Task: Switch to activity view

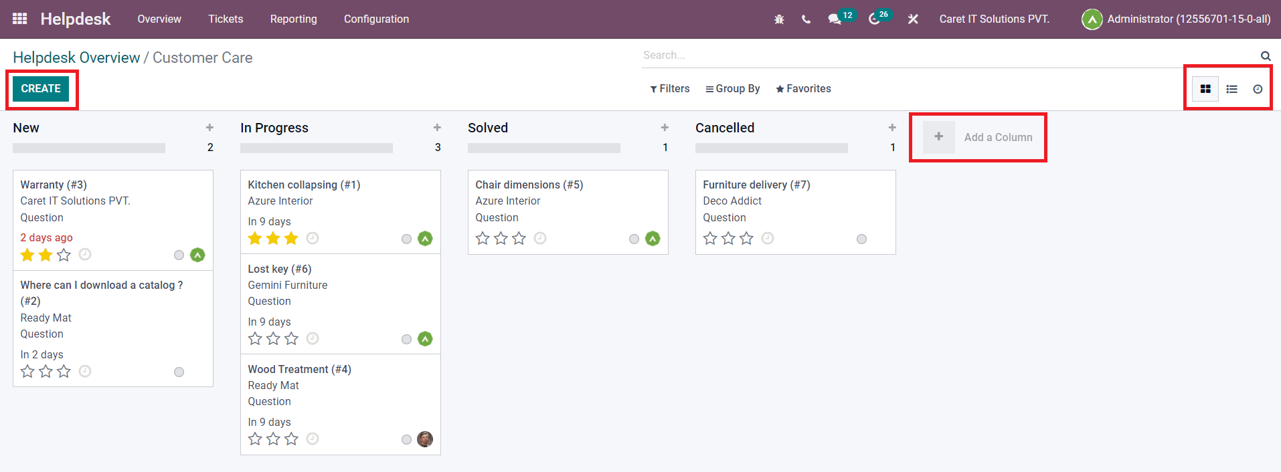Action: click(1258, 89)
